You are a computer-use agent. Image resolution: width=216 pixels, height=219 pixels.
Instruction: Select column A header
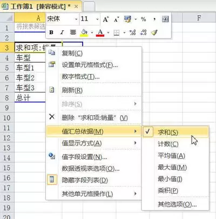coord(30,18)
